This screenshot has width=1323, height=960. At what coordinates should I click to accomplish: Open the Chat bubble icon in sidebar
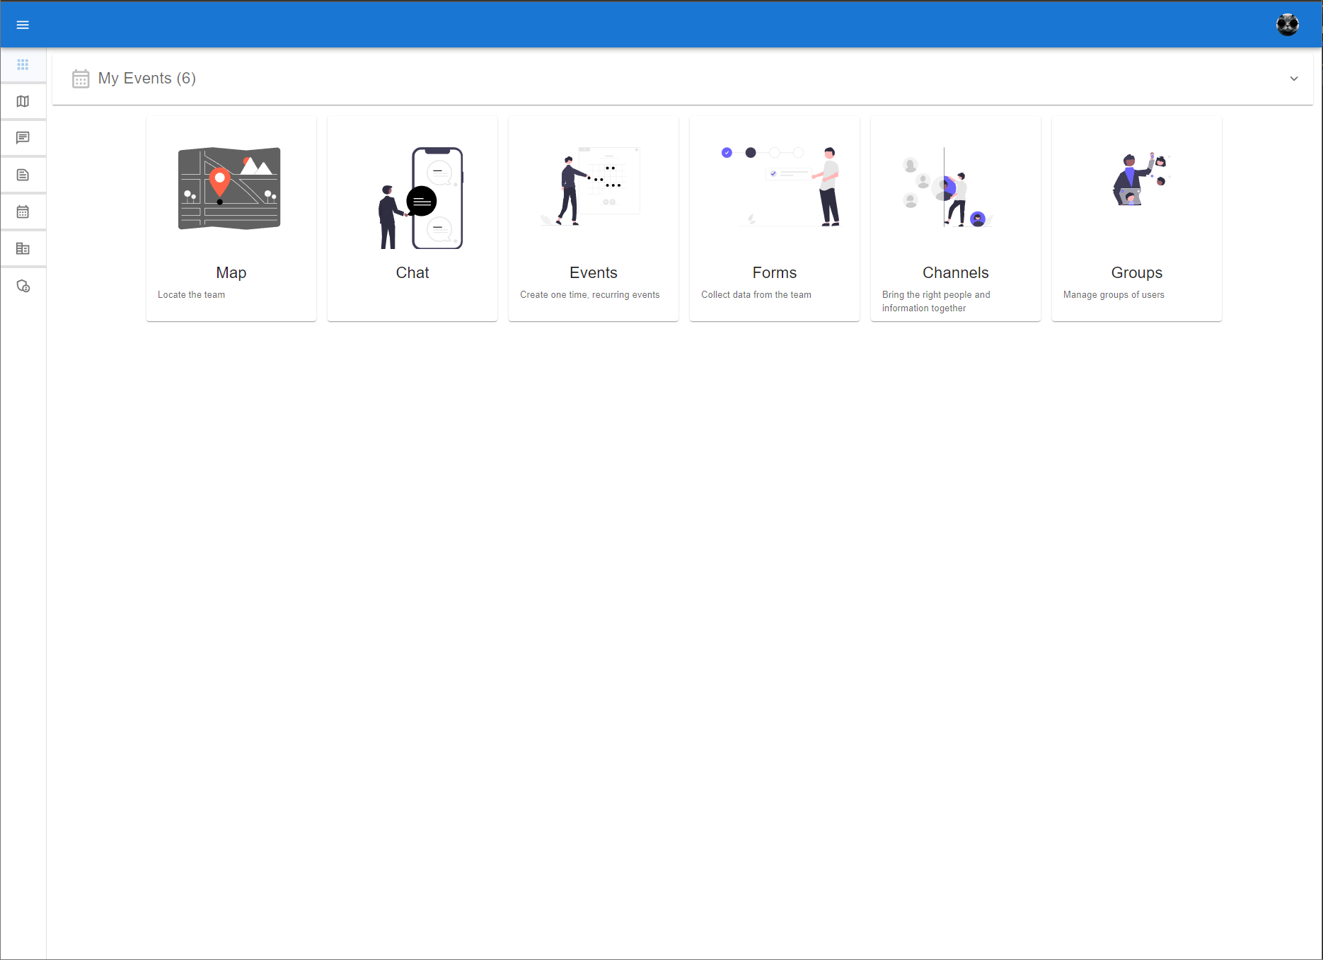[x=23, y=138]
